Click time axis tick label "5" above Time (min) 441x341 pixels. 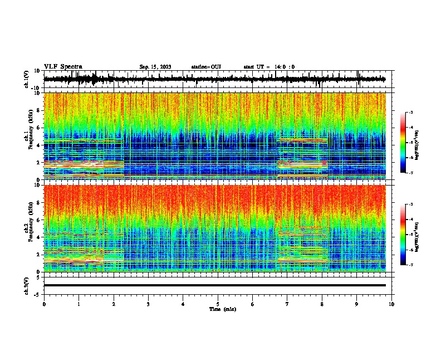tap(218, 304)
